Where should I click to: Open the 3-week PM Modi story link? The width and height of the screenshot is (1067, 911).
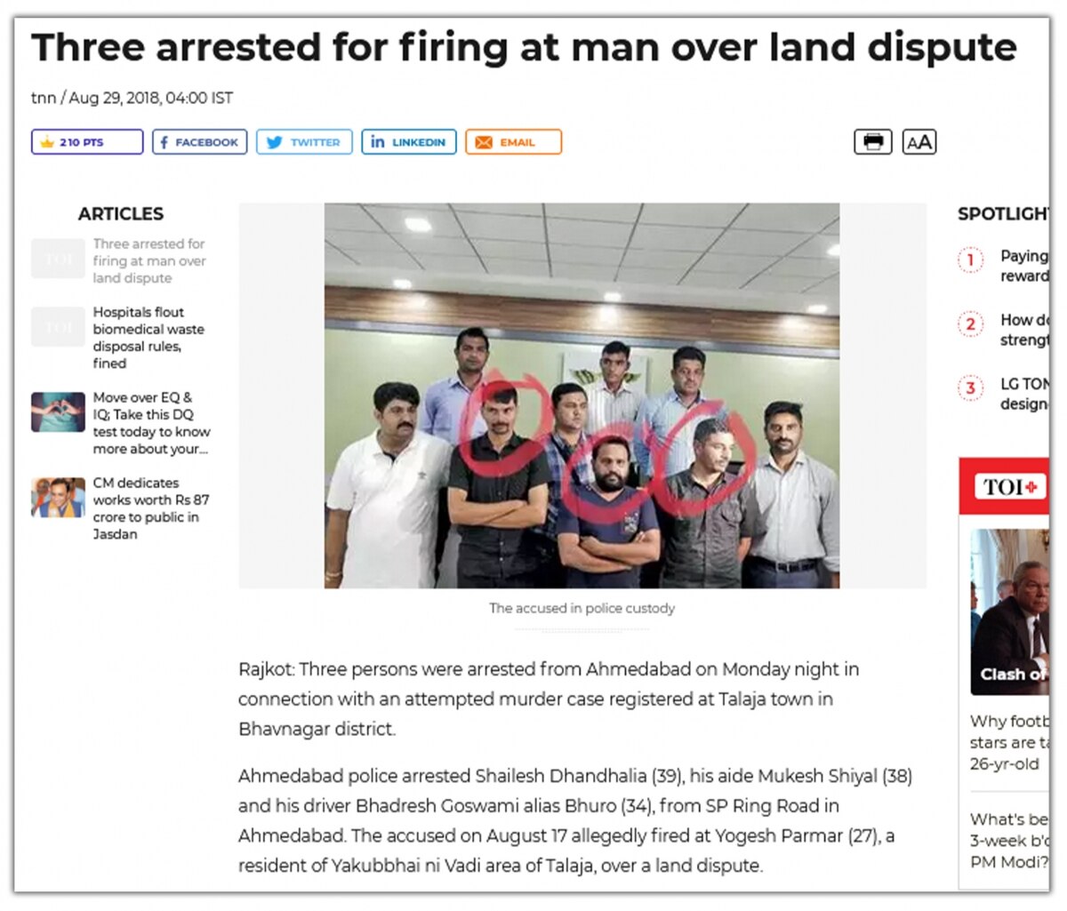[1010, 840]
